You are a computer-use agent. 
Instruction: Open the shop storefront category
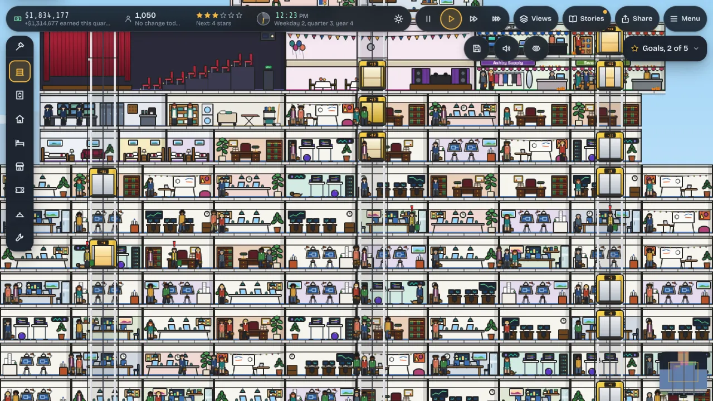tap(19, 167)
